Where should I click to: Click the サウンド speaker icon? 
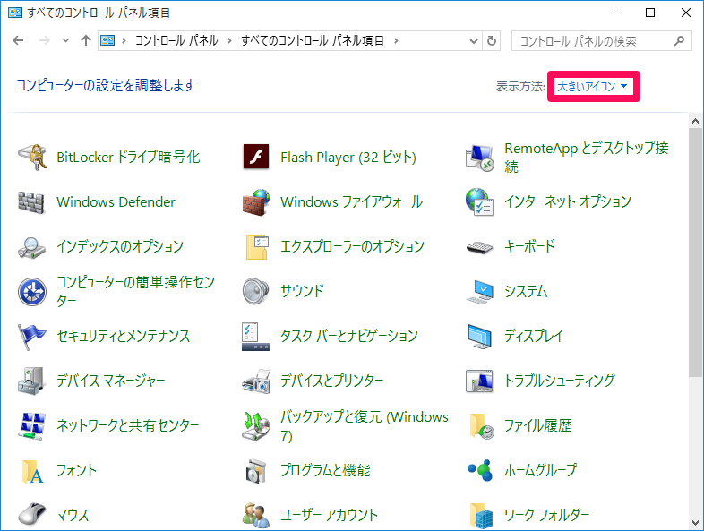point(256,291)
